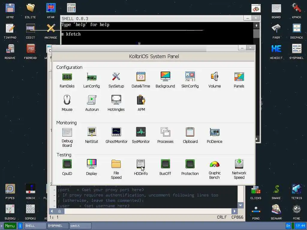Screen dimensions: 307x230
Task: Click the taskbar clock
Action: (300, 226)
